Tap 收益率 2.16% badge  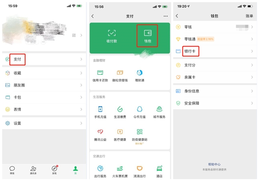point(205,39)
